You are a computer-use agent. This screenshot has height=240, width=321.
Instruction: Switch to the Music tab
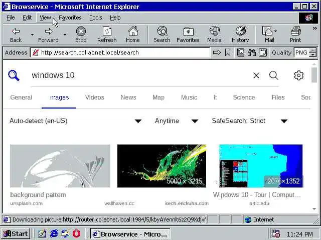pos(189,97)
